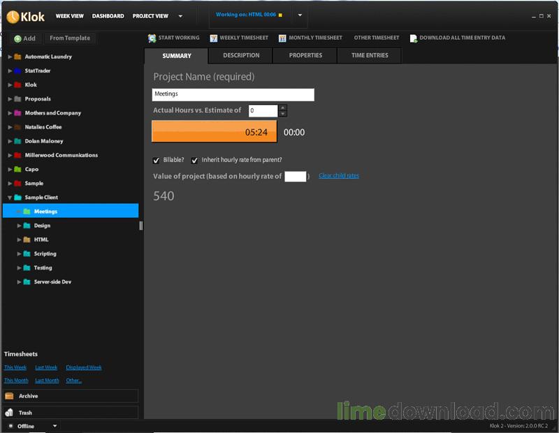The height and width of the screenshot is (433, 559).
Task: Click the Millerwood Communications folder icon
Action: (17, 155)
